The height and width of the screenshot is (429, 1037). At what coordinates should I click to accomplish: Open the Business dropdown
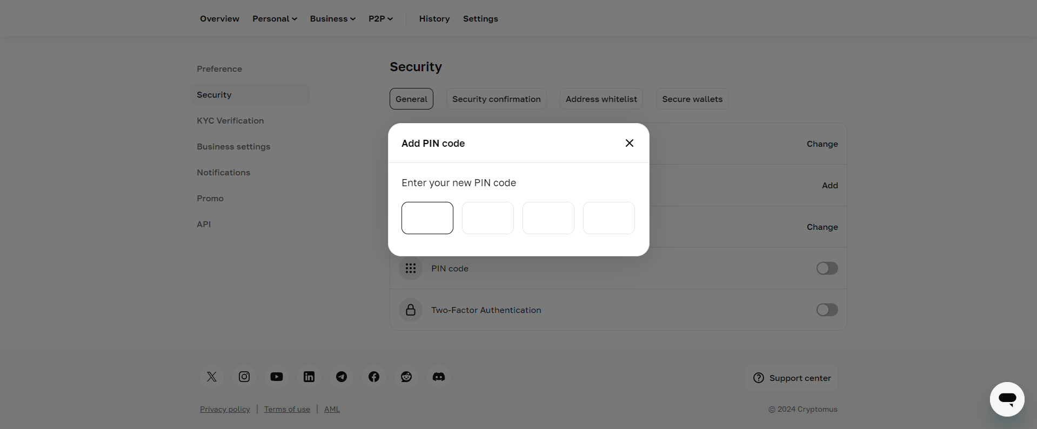pyautogui.click(x=332, y=18)
